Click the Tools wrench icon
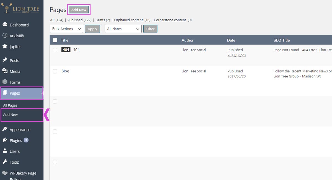 pyautogui.click(x=5, y=162)
